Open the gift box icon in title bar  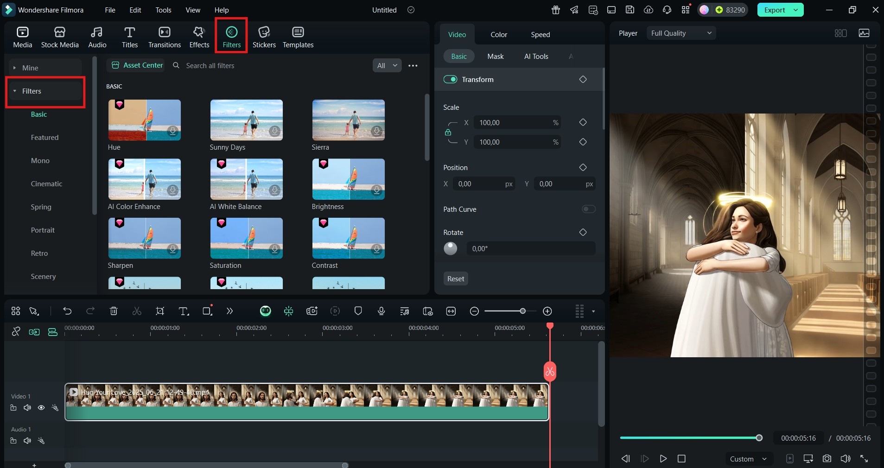(x=556, y=10)
